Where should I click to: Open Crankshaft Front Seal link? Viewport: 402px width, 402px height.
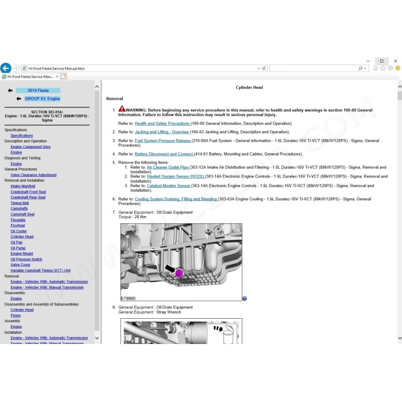[28, 192]
